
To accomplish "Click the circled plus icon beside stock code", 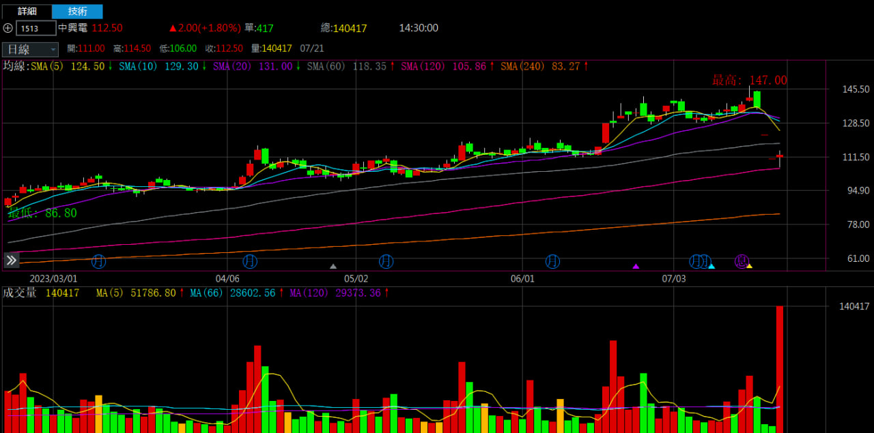I will click(8, 28).
